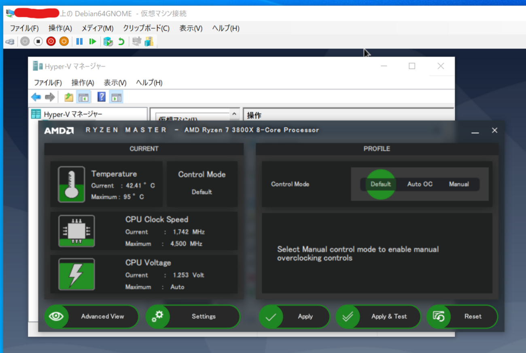Close the Ryzen Master window
This screenshot has height=353, width=526.
(494, 130)
